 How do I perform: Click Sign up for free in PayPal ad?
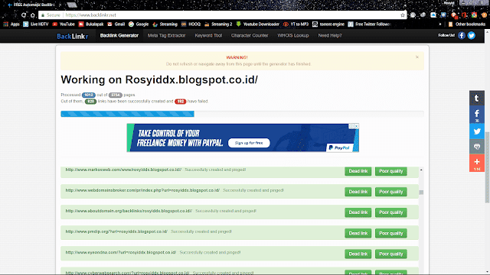coord(249,143)
